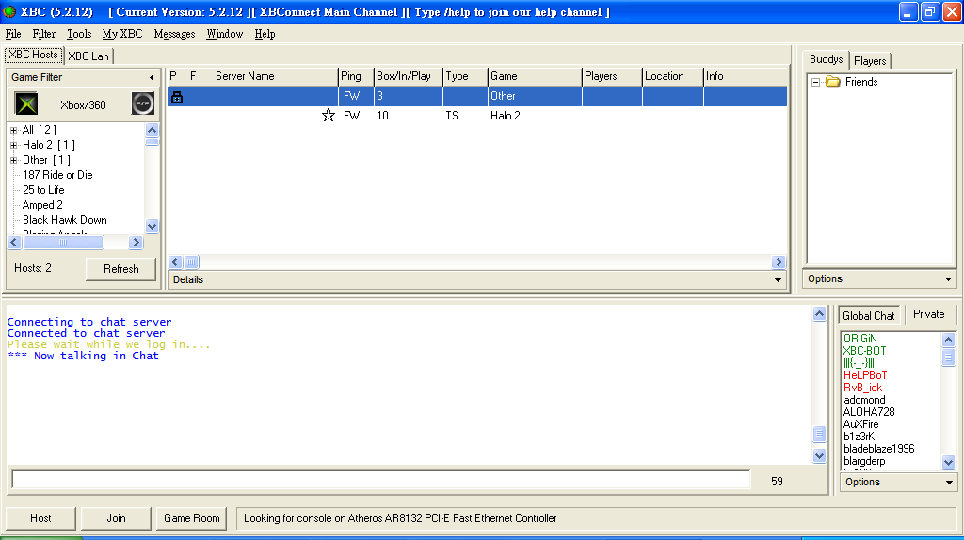Click the star icon on the Halo 2 host
The width and height of the screenshot is (964, 540).
(328, 116)
